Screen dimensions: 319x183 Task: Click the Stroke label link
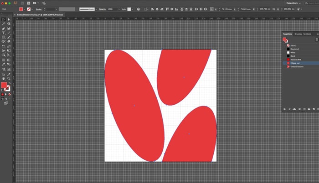(x=39, y=9)
